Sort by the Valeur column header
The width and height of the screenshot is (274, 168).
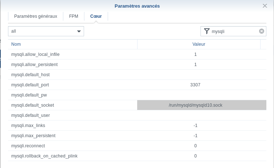[199, 44]
